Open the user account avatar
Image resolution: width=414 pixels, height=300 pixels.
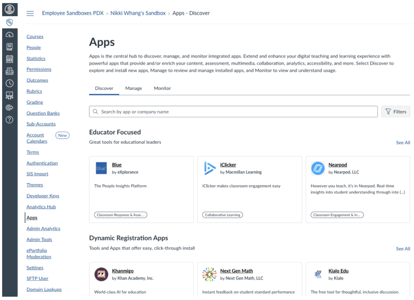click(10, 9)
